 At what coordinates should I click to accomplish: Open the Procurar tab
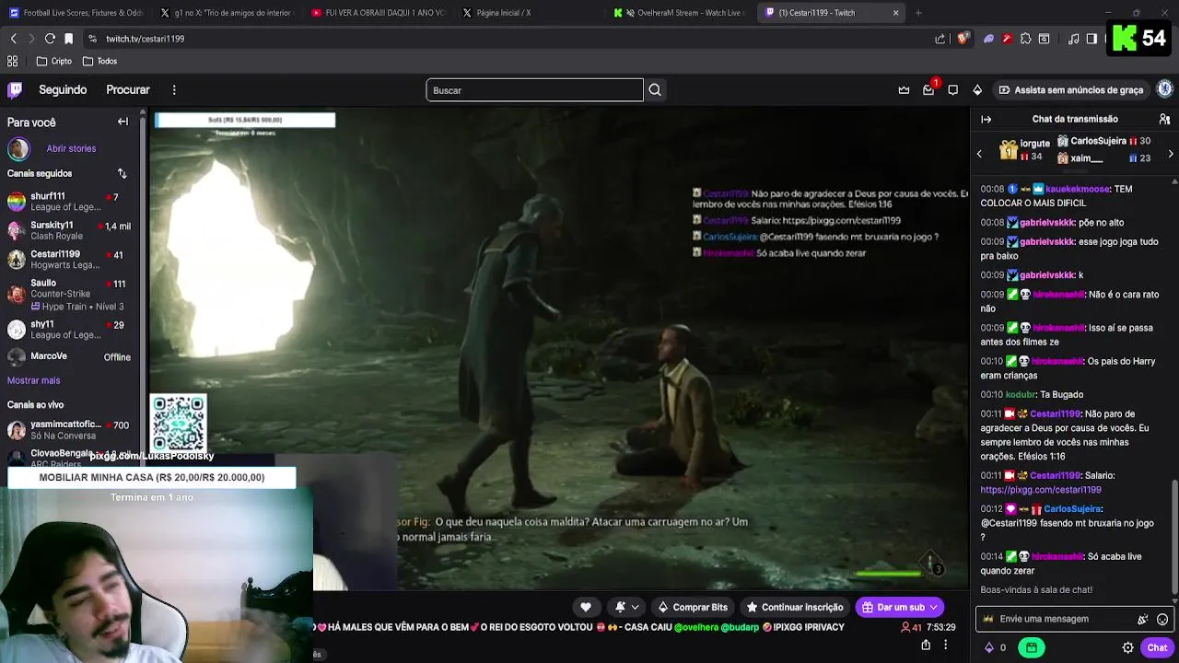[x=128, y=89]
